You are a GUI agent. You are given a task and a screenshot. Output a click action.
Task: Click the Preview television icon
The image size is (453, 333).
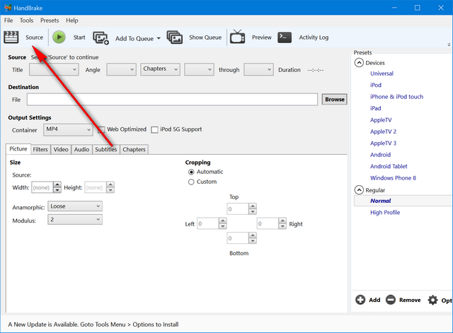point(238,37)
